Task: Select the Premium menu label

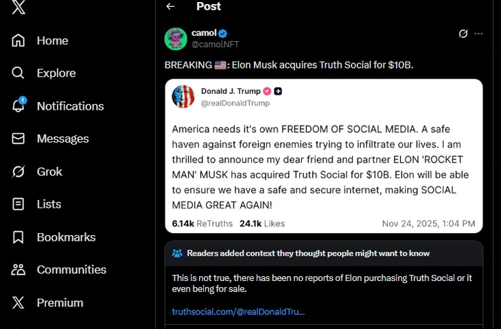Action: (x=60, y=302)
